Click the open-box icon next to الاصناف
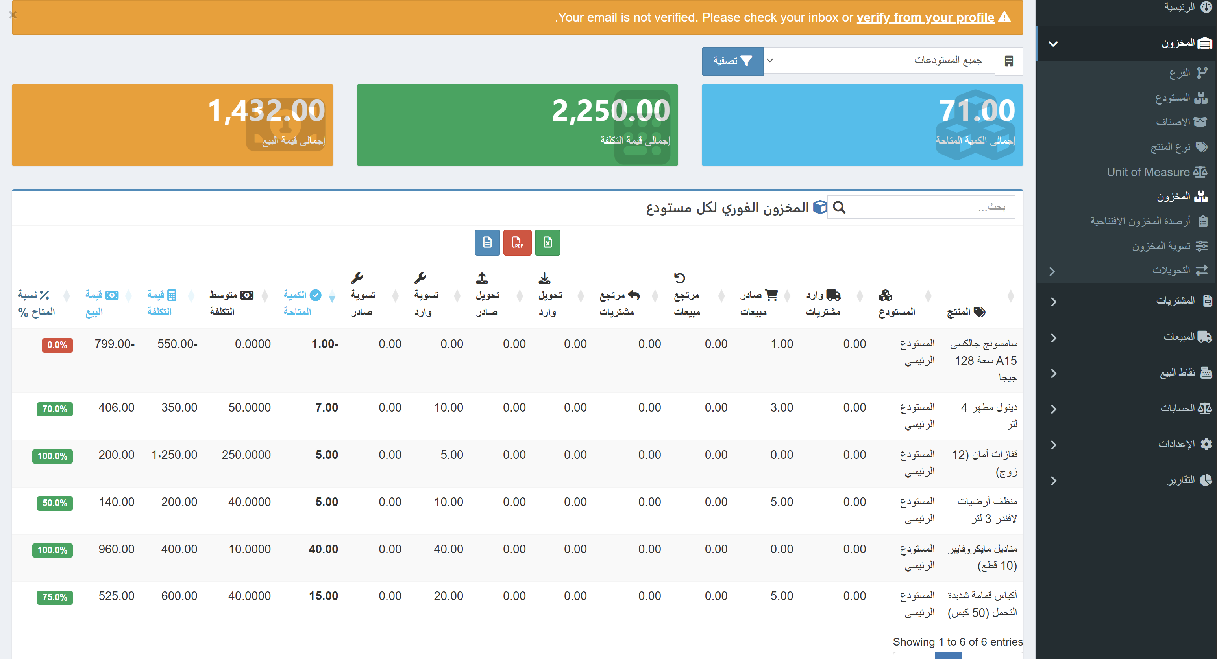The image size is (1217, 659). 1200,122
